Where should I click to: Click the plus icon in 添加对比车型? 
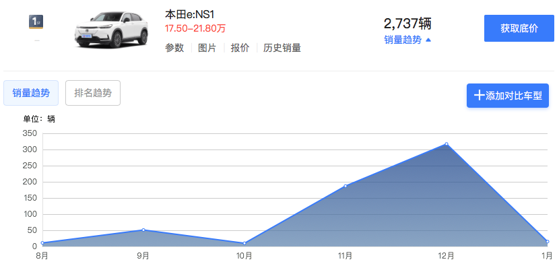[x=479, y=96]
